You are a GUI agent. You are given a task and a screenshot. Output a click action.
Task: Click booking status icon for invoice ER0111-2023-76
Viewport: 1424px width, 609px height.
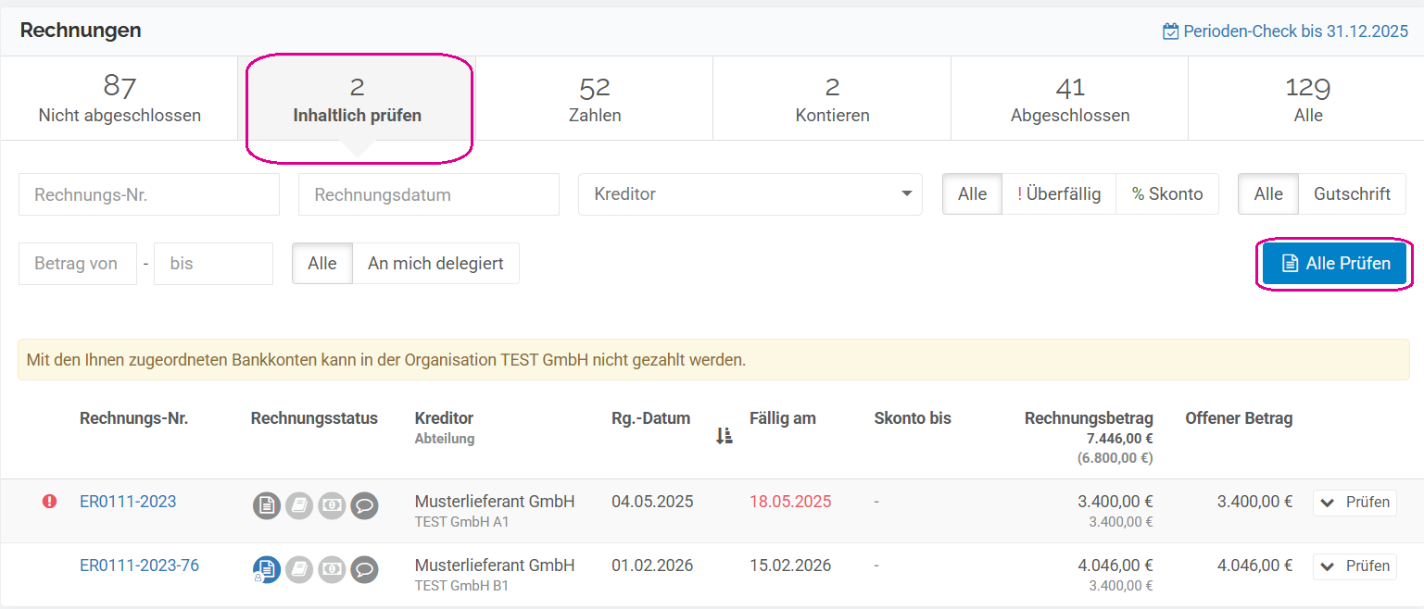pos(299,569)
